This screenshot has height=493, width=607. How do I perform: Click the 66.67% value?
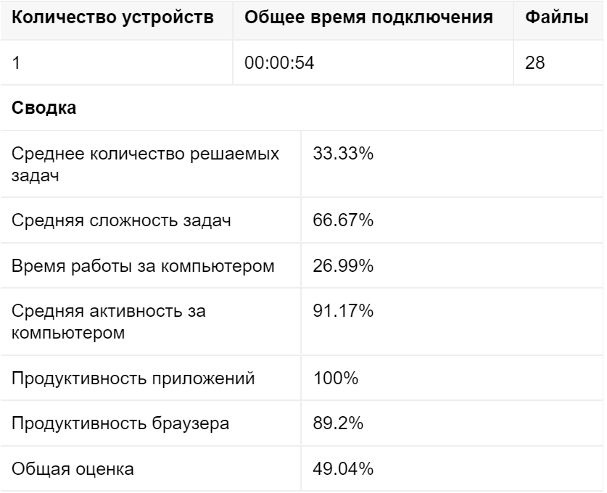click(x=343, y=220)
